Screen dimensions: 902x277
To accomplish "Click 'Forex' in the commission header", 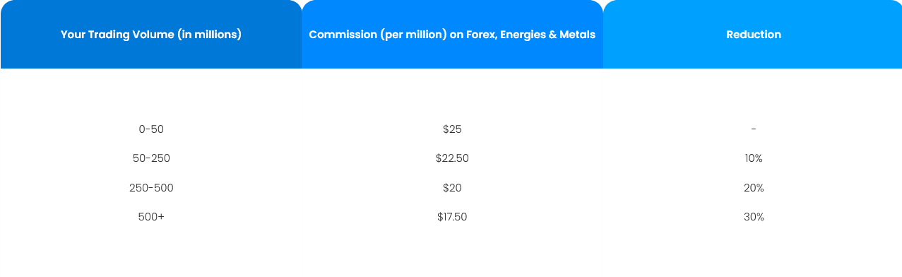I will point(481,34).
